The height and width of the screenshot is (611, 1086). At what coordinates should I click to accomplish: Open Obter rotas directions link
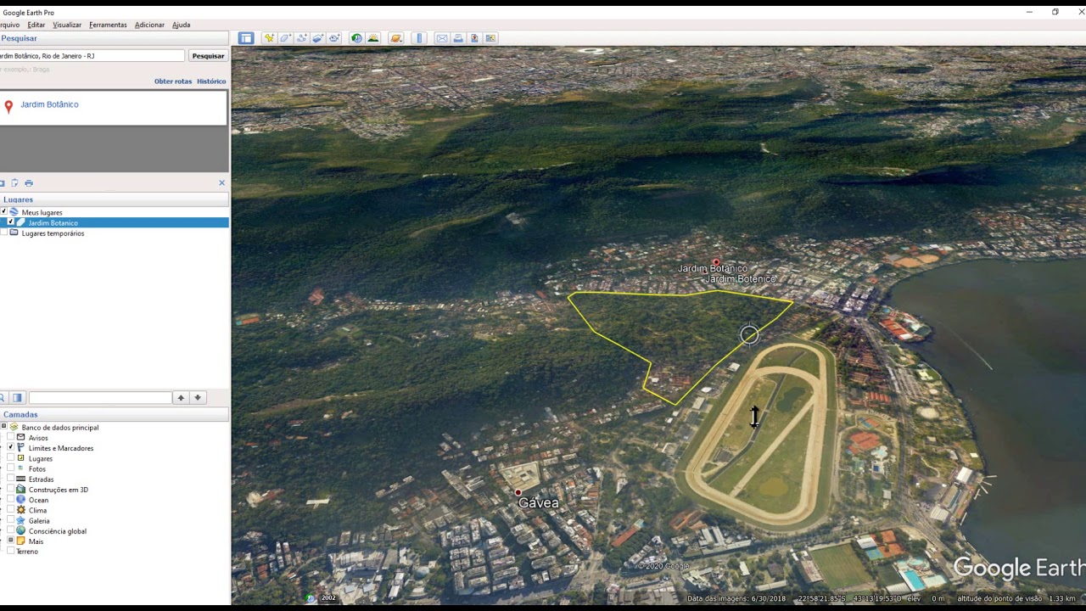tap(173, 81)
